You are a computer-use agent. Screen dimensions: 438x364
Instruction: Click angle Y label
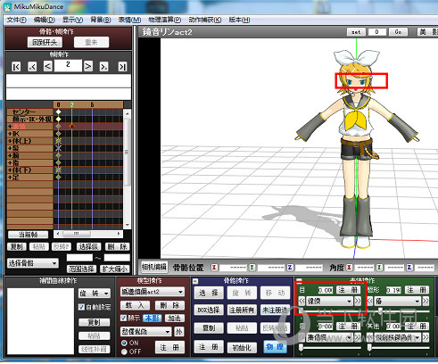[x=379, y=268]
